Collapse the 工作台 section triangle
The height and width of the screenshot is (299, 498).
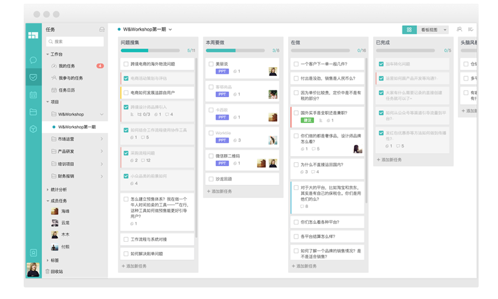(x=48, y=54)
